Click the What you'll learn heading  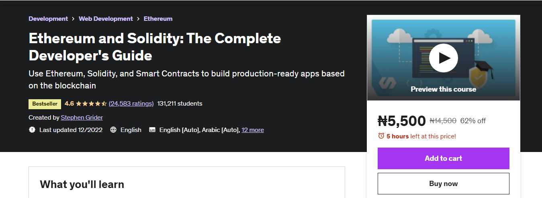pyautogui.click(x=82, y=184)
